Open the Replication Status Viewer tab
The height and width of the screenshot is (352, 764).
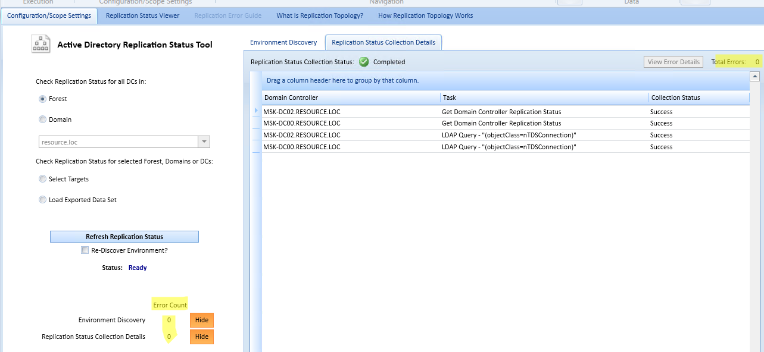pos(142,15)
